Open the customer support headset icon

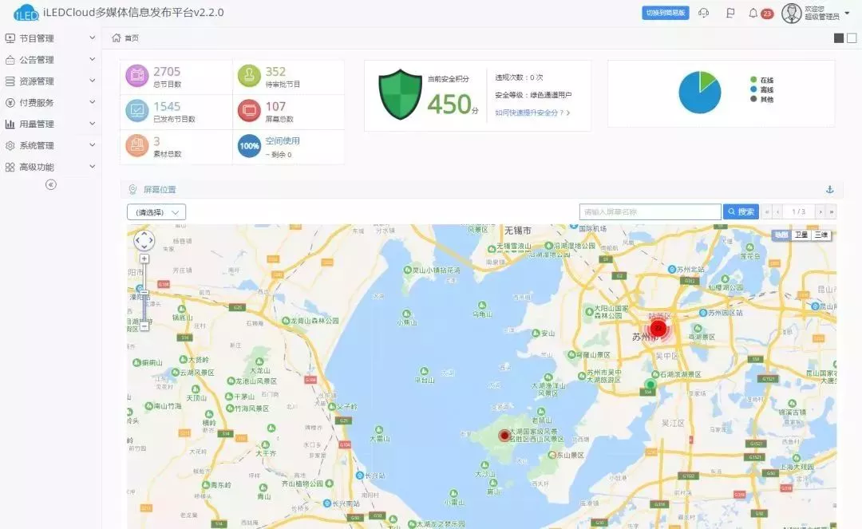702,13
